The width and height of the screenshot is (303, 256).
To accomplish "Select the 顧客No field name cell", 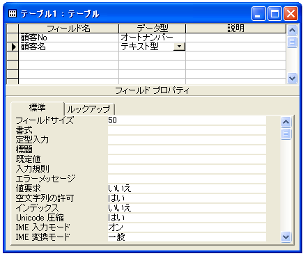I will (68, 38).
